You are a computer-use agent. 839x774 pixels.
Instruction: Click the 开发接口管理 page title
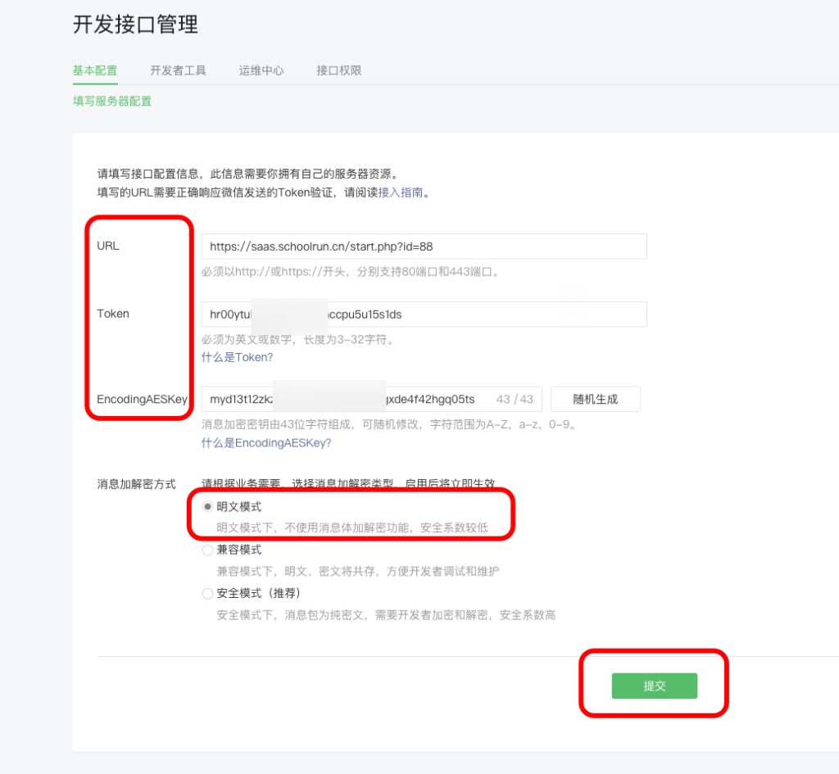(134, 25)
